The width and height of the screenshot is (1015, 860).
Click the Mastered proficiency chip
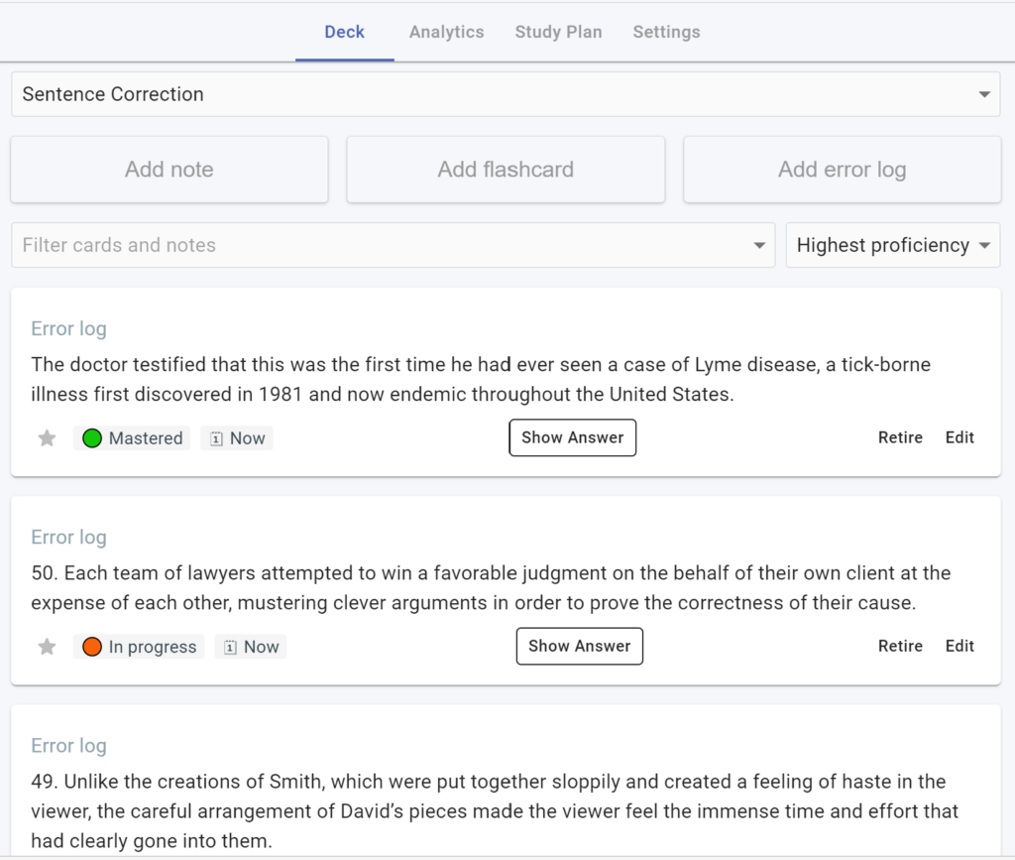coord(132,438)
